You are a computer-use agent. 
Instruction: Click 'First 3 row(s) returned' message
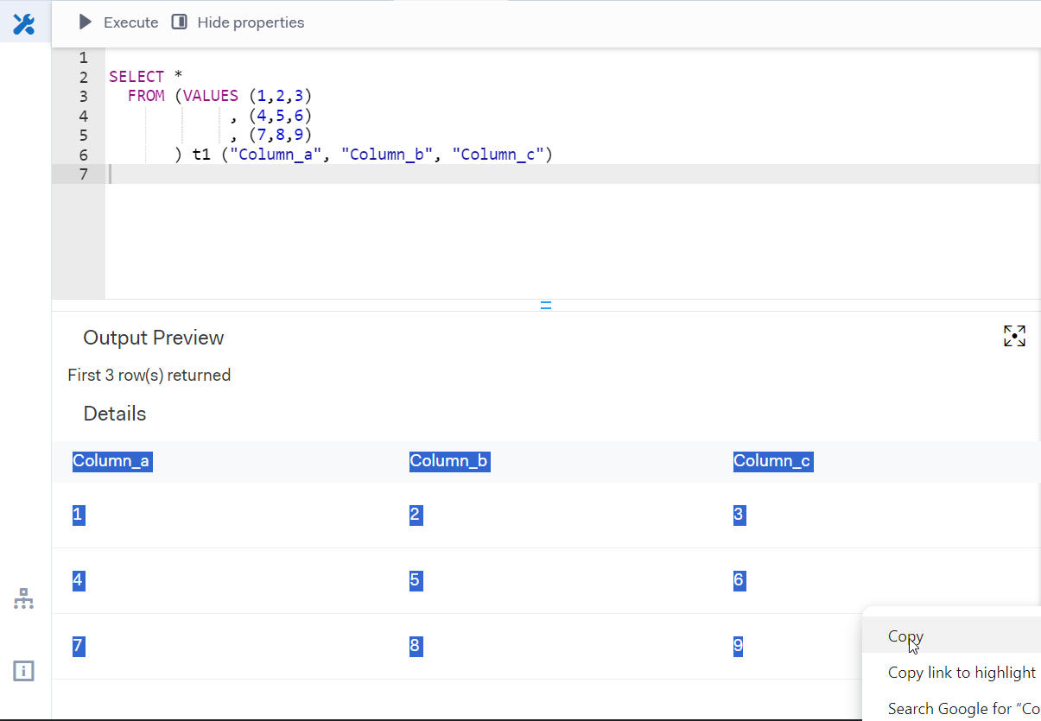pos(149,375)
